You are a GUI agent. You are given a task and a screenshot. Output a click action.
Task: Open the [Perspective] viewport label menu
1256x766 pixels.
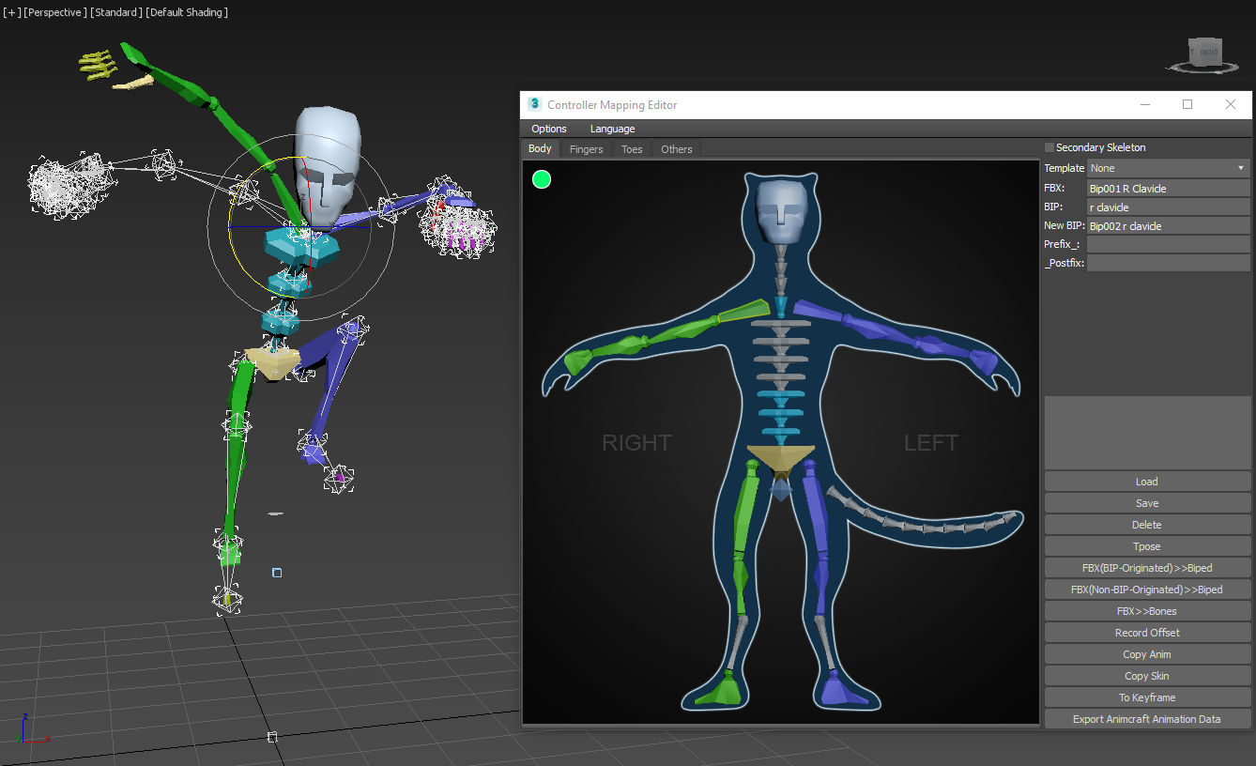click(x=55, y=12)
